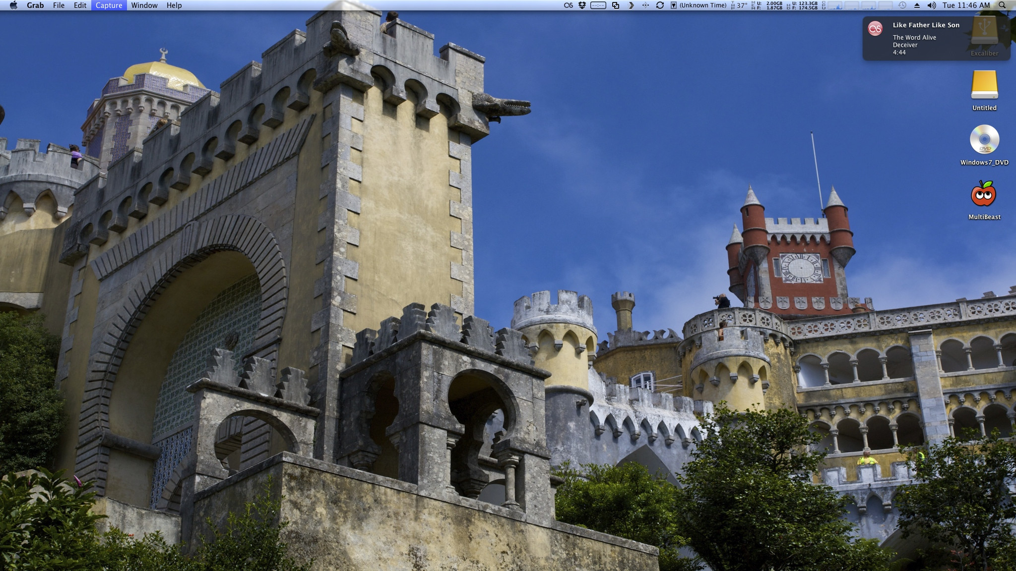The height and width of the screenshot is (571, 1016).
Task: Open the Capture menu
Action: [109, 5]
